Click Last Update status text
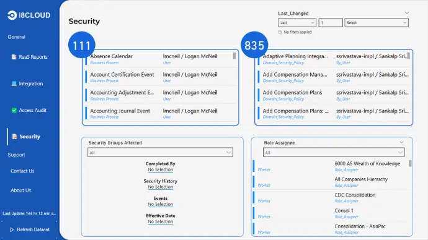428x240 pixels. click(29, 213)
